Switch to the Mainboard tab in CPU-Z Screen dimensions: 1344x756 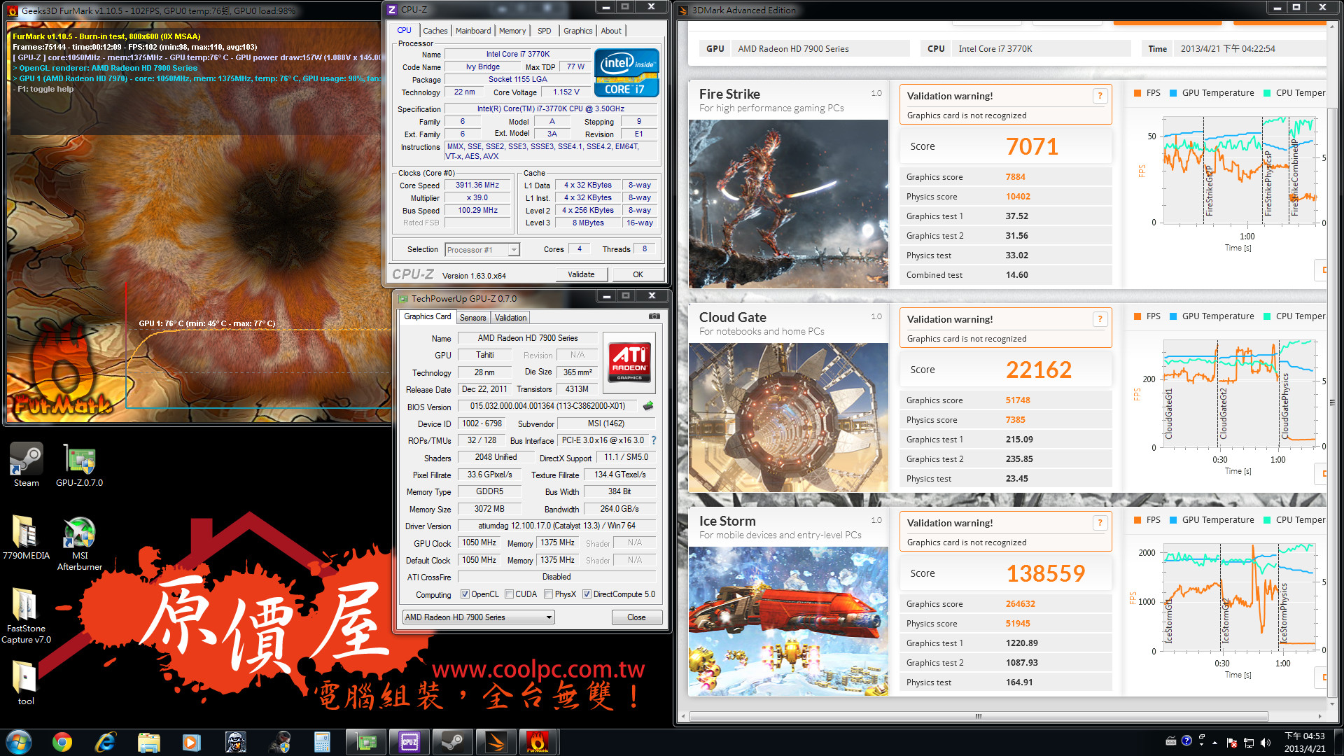(x=473, y=31)
